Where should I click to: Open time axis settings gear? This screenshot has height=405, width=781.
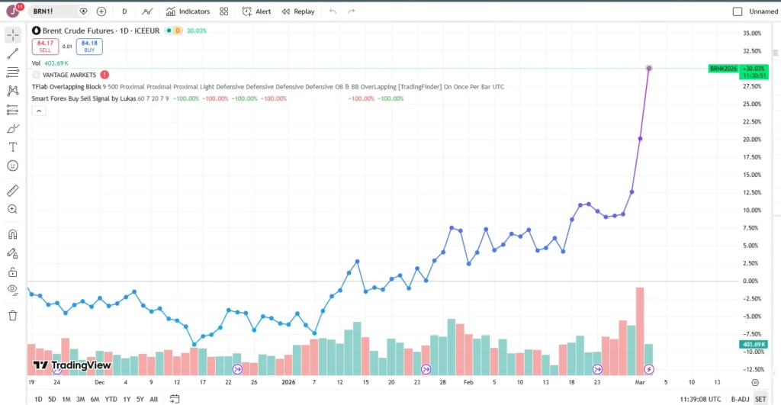[755, 383]
